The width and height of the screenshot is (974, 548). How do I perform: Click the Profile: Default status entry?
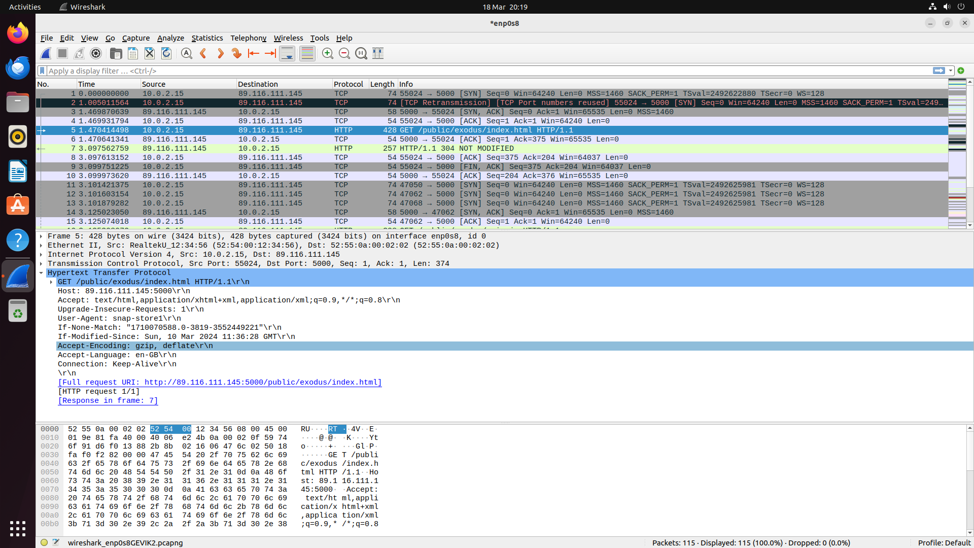tap(944, 543)
